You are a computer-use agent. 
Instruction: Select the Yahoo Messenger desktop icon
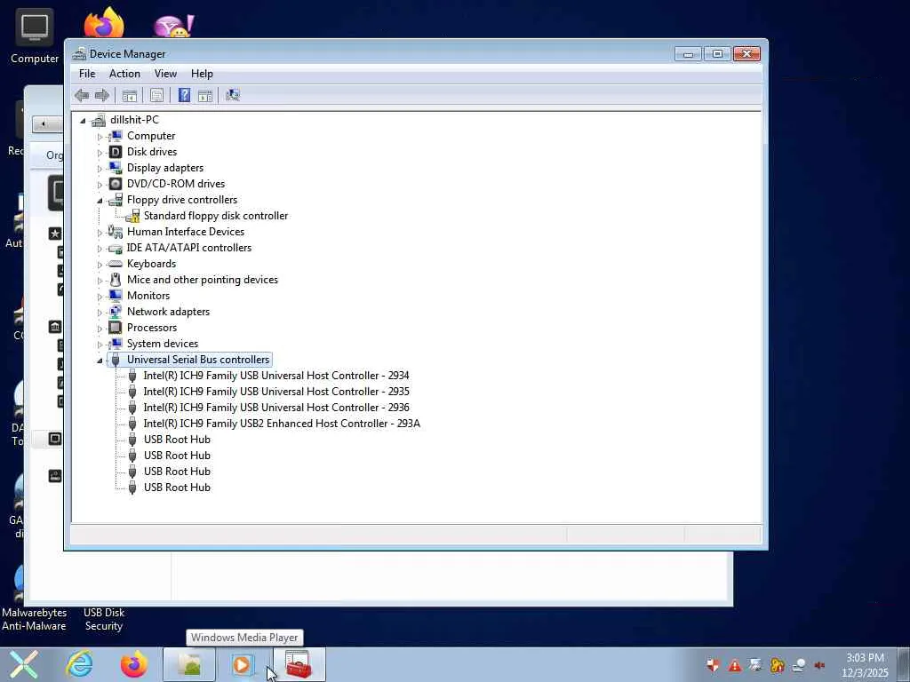click(x=173, y=26)
